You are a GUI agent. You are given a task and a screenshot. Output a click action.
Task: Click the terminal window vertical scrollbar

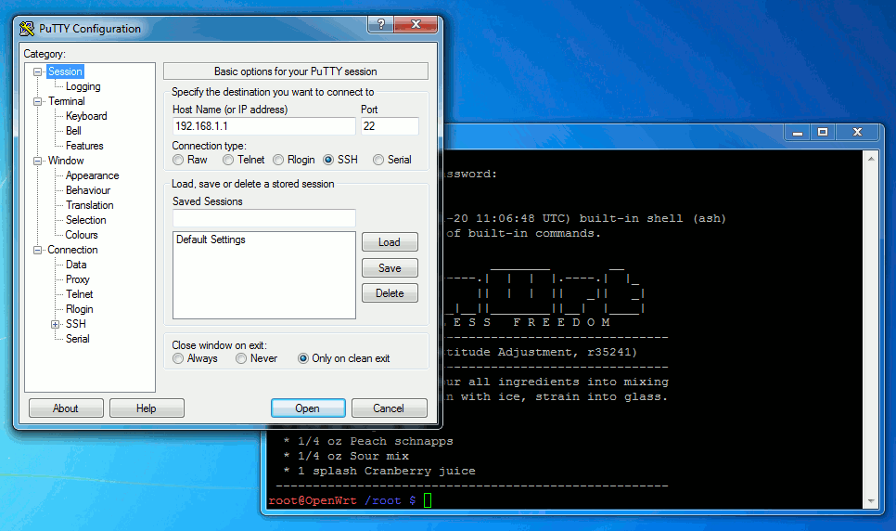[870, 325]
